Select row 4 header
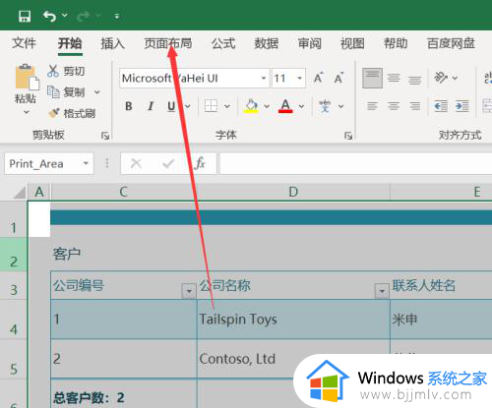 pyautogui.click(x=14, y=320)
